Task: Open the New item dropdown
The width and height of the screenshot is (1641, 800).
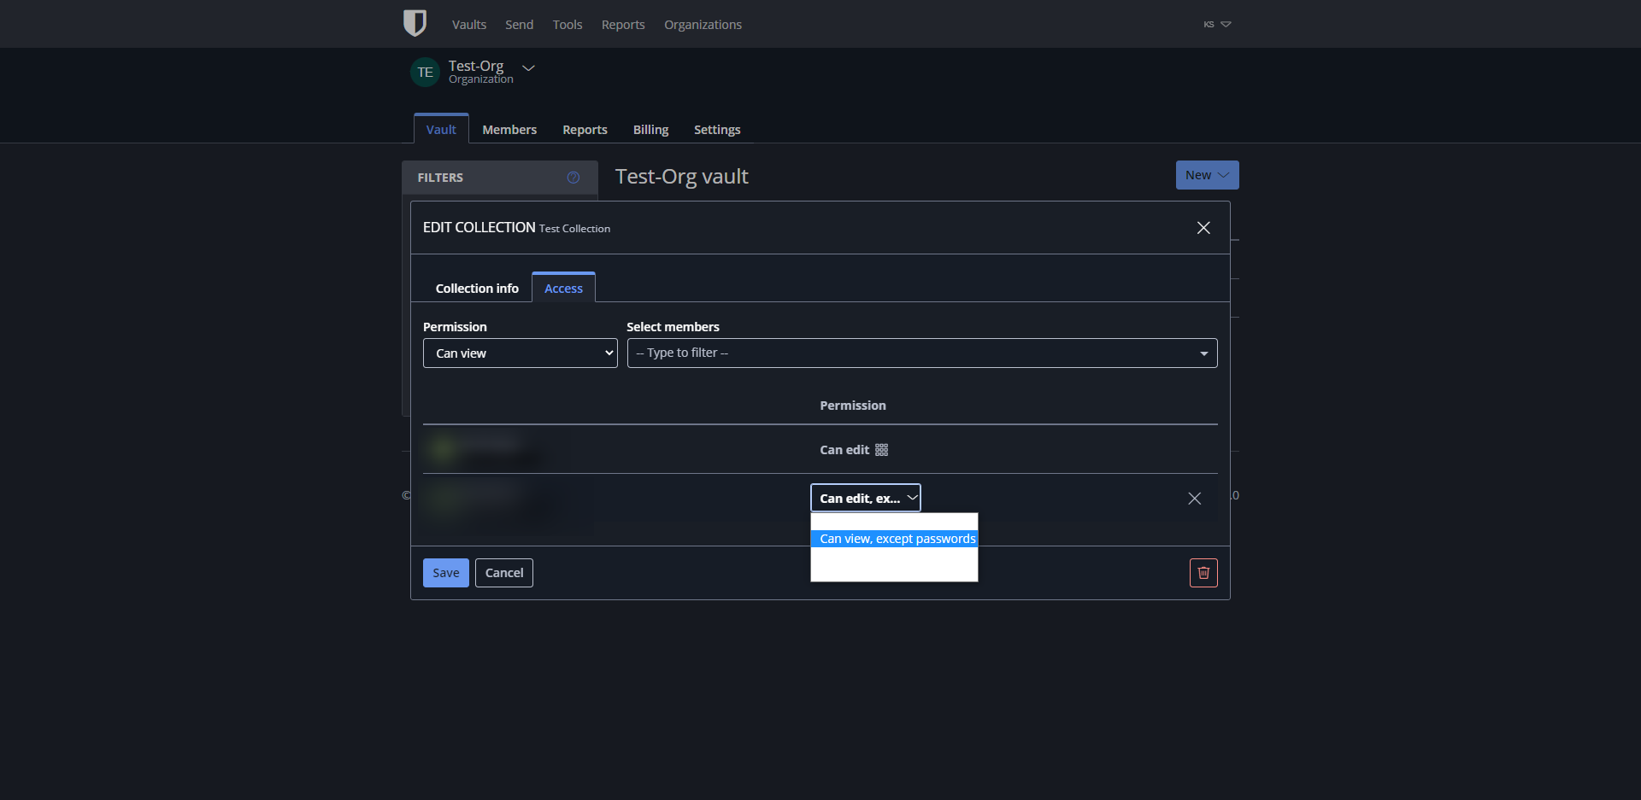Action: coord(1206,174)
